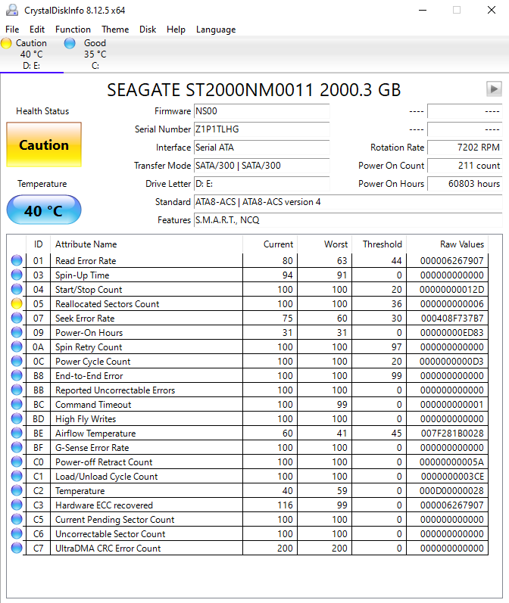This screenshot has height=603, width=509.
Task: Open the Disk menu
Action: [148, 30]
